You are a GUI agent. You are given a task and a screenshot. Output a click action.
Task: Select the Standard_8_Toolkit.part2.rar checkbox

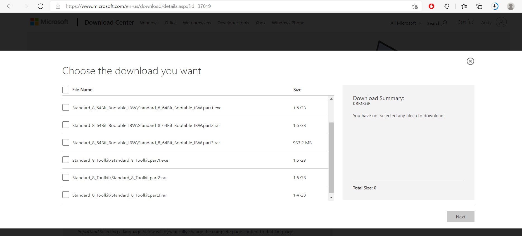[x=66, y=177]
